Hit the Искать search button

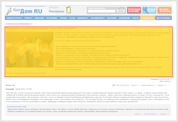tap(121, 11)
